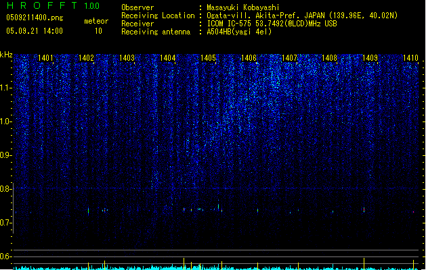
Task: Click the 'meteor' label
Action: coord(96,21)
